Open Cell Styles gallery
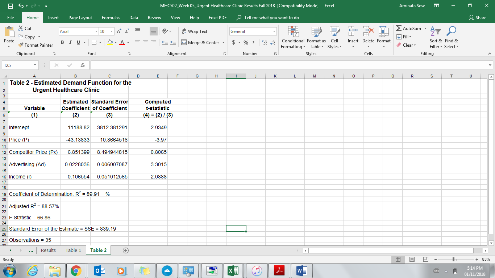The height and width of the screenshot is (278, 495). tap(334, 38)
